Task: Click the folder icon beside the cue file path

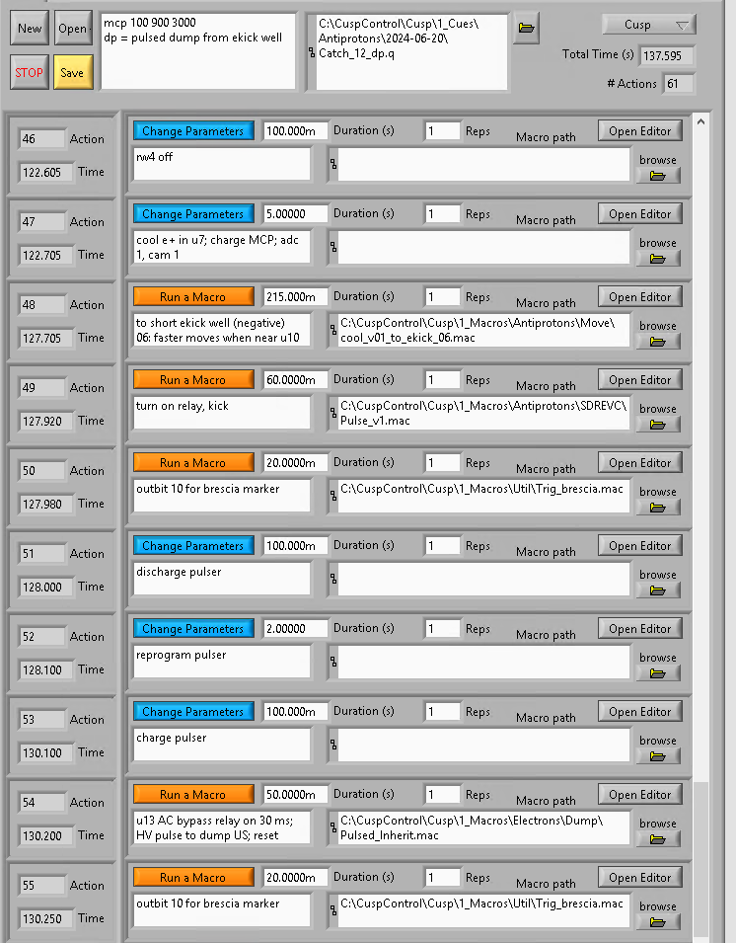Action: (526, 29)
